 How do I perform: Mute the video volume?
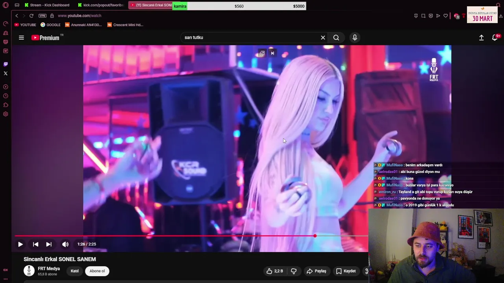pyautogui.click(x=65, y=244)
